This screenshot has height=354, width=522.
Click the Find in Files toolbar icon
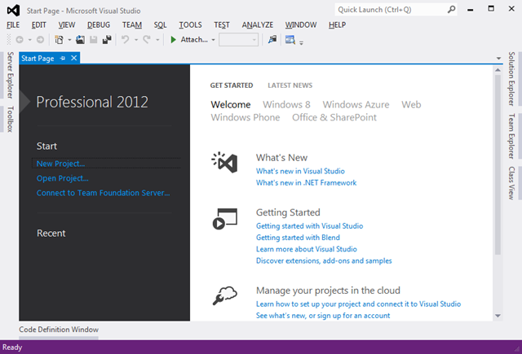[x=272, y=40]
